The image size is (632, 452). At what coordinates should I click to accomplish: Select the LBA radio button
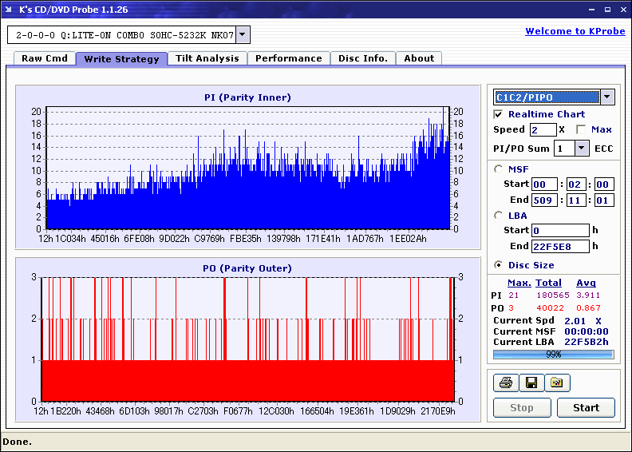pos(499,216)
